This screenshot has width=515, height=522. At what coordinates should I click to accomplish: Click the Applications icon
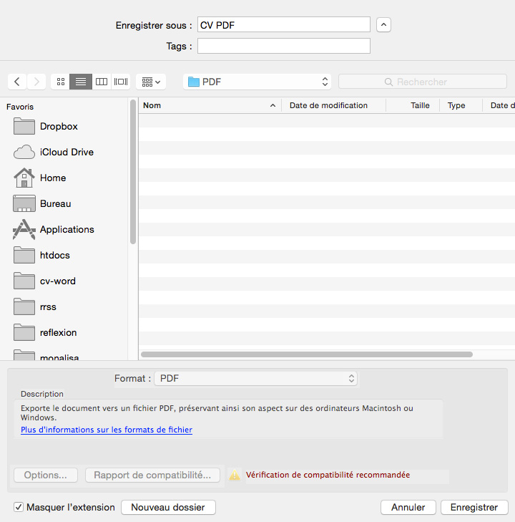coord(24,229)
